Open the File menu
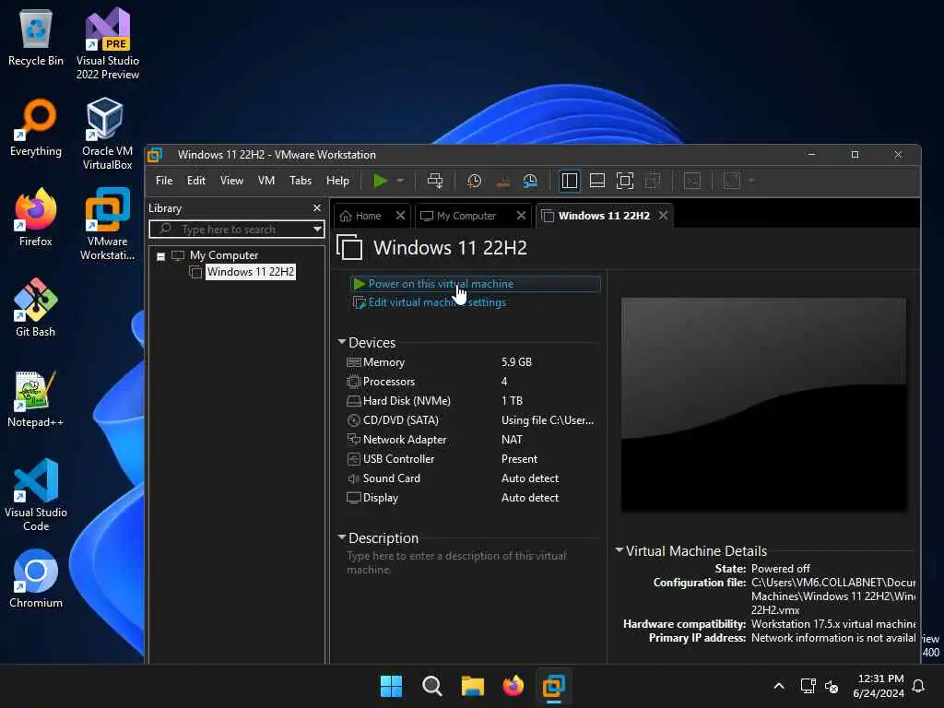The image size is (944, 708). [x=164, y=181]
